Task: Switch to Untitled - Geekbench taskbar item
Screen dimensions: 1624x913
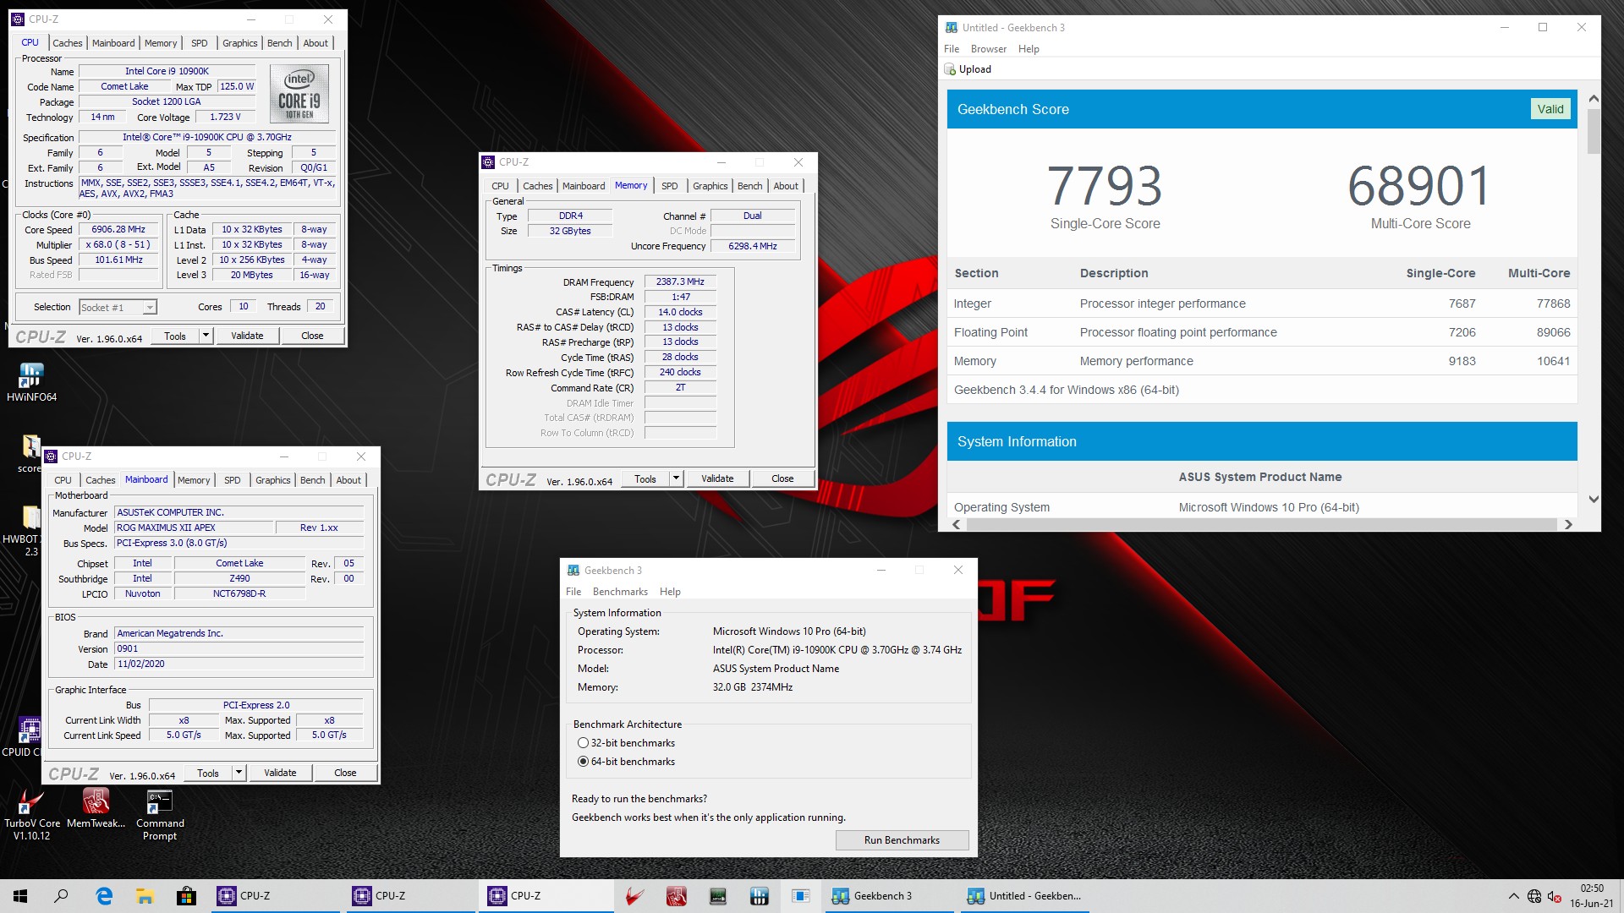Action: pyautogui.click(x=1024, y=896)
